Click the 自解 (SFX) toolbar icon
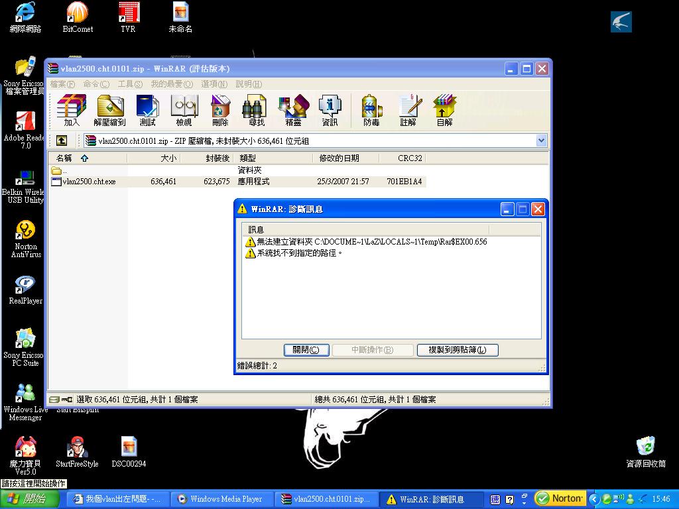Viewport: 679px width, 509px height. (x=444, y=110)
